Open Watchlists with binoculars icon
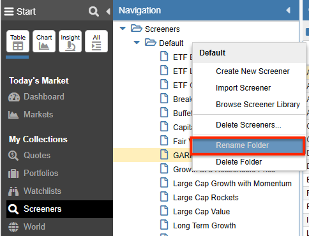The height and width of the screenshot is (236, 309). [x=34, y=191]
